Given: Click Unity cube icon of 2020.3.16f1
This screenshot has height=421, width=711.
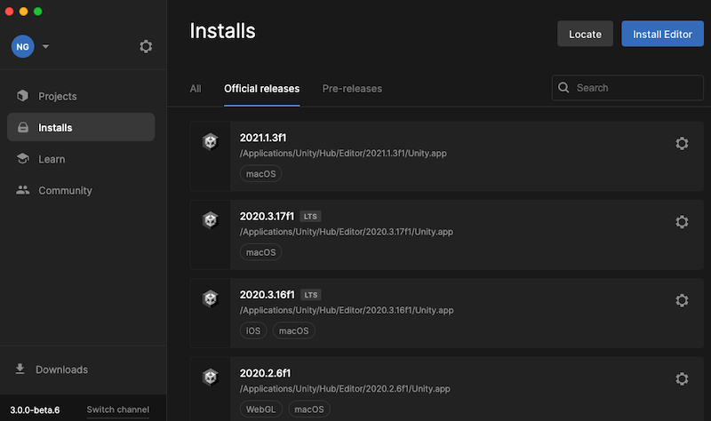Looking at the screenshot, I should [211, 298].
